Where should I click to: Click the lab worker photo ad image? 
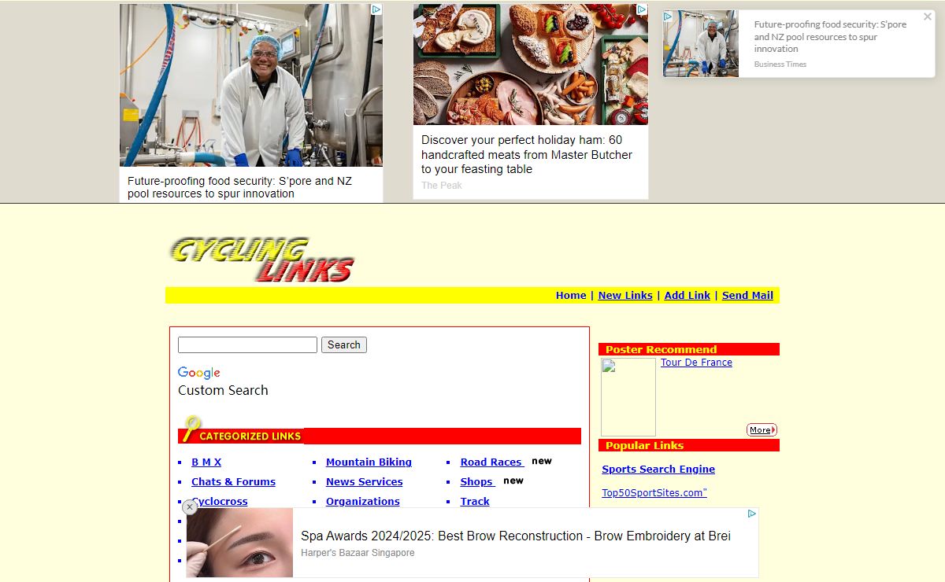[x=251, y=85]
